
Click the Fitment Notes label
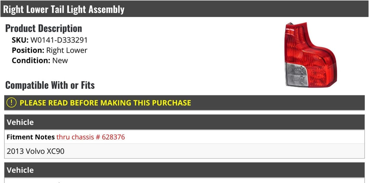click(x=30, y=137)
